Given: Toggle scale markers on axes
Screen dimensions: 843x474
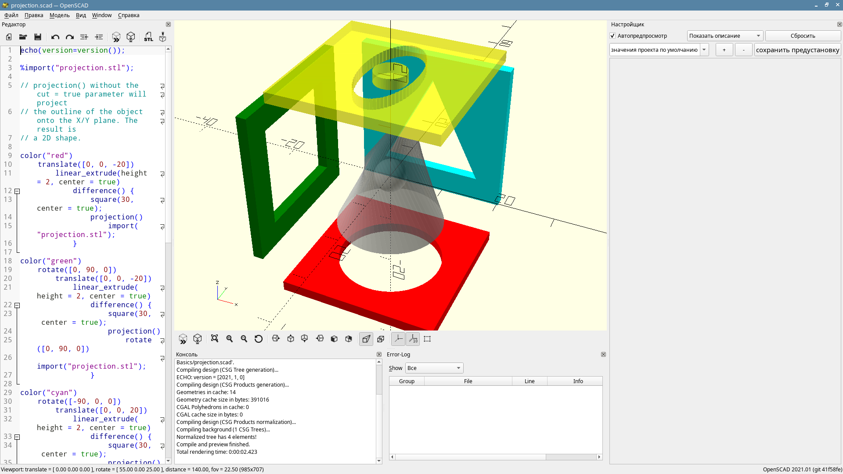Looking at the screenshot, I should click(413, 339).
